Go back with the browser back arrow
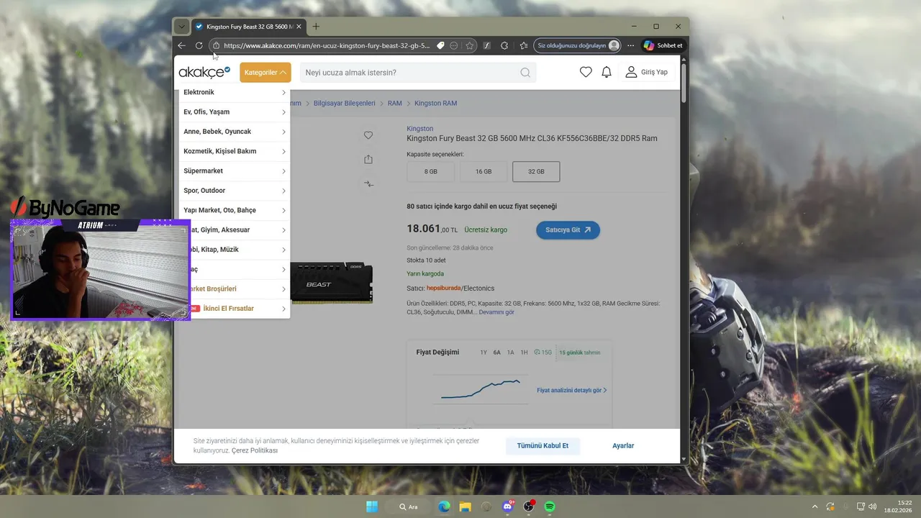 [x=181, y=45]
